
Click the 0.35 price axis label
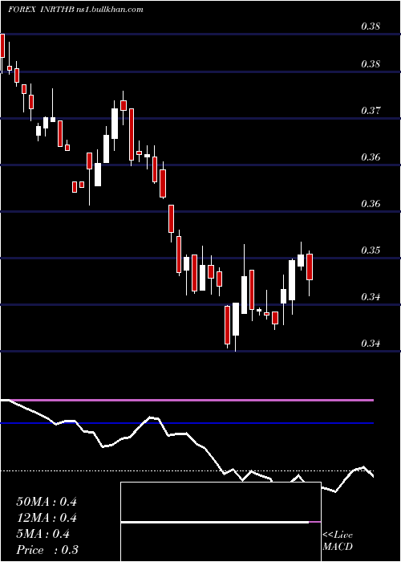pyautogui.click(x=371, y=250)
